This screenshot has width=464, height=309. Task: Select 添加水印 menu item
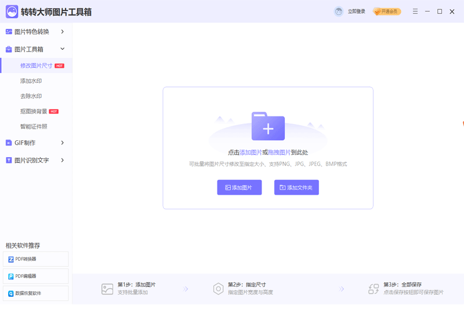coord(31,81)
